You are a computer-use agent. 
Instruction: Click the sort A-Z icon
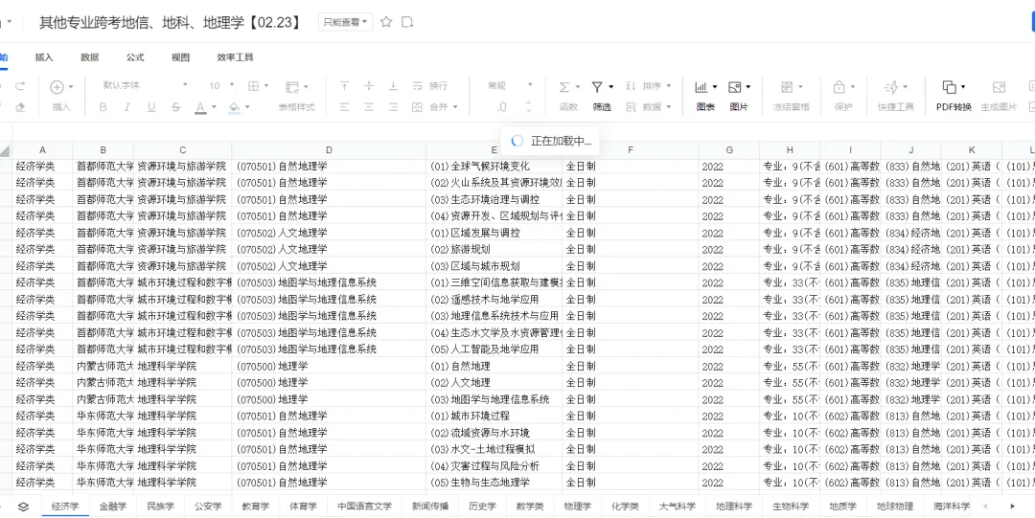[x=631, y=86]
